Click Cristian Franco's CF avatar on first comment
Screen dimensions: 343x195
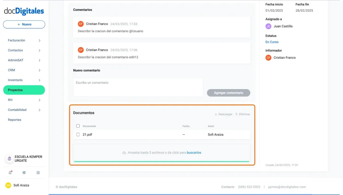[x=81, y=24]
